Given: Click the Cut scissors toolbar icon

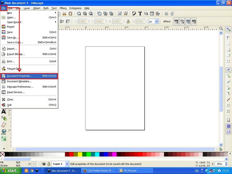Looking at the screenshot, I should pyautogui.click(x=64, y=14).
